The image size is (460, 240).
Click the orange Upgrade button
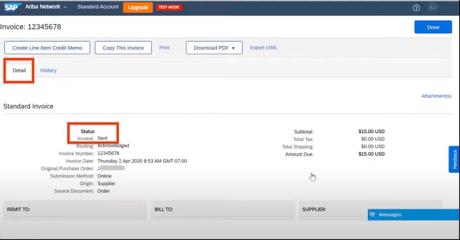pos(138,7)
